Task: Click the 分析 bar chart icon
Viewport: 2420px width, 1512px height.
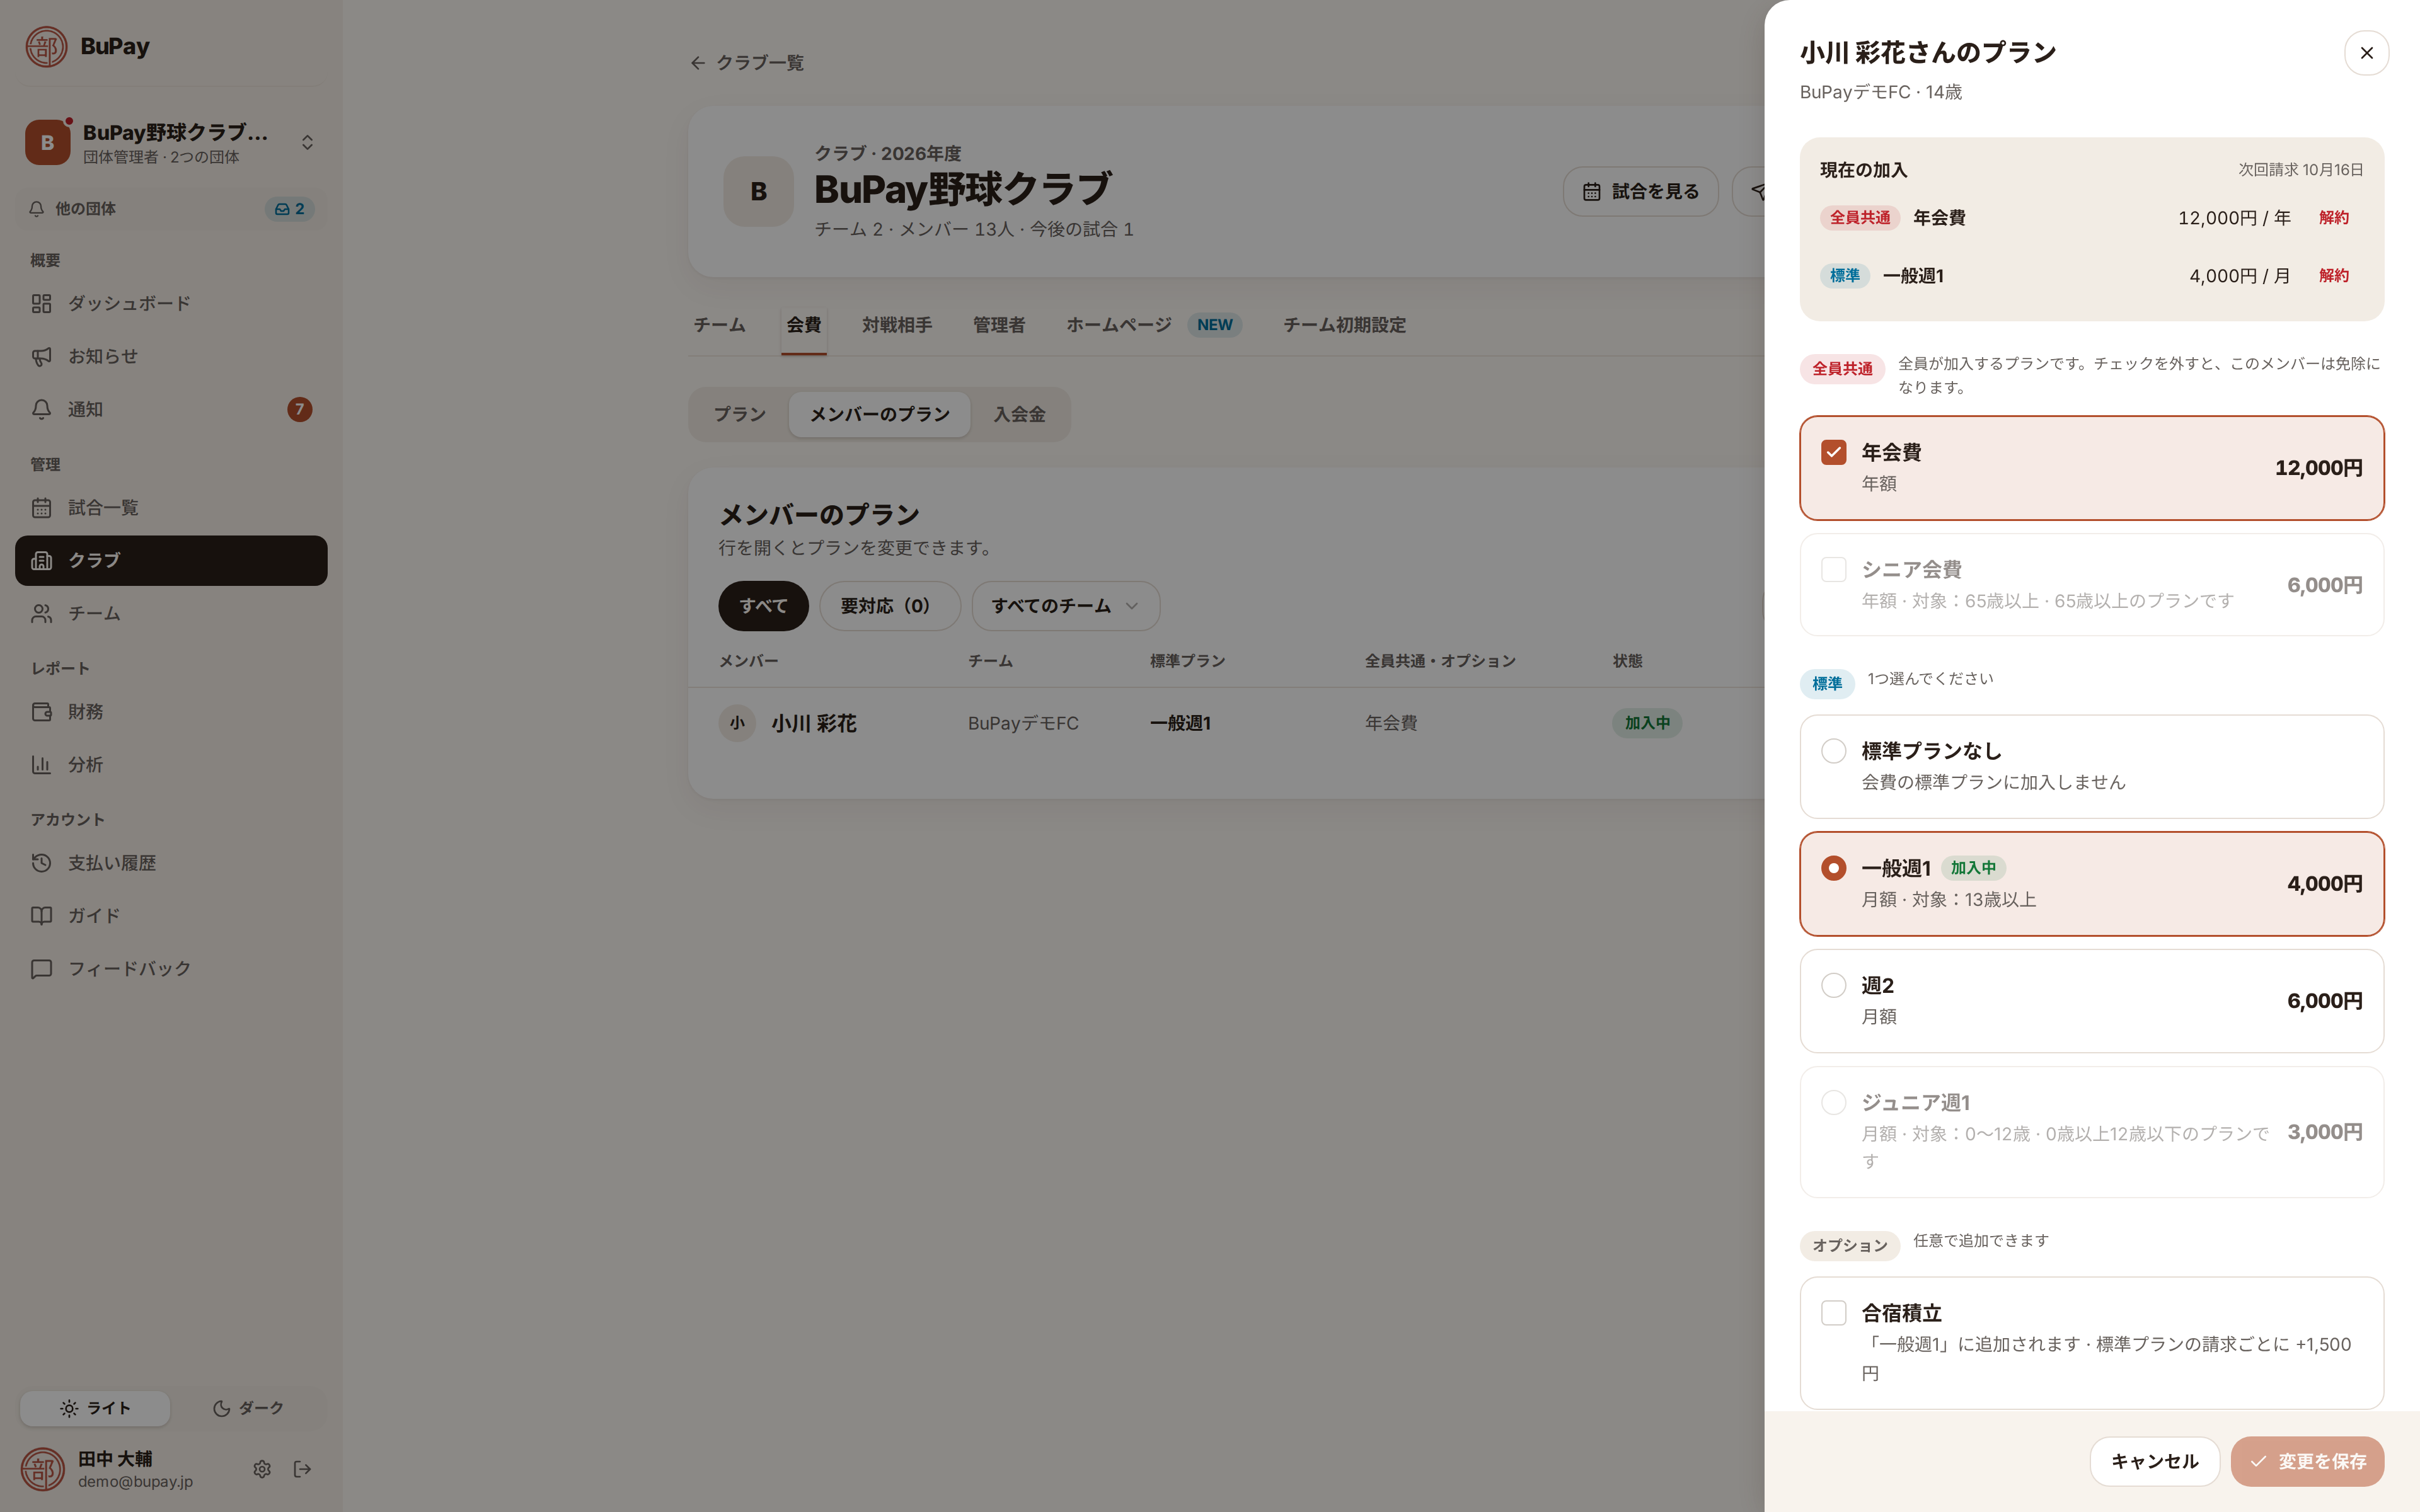Action: (41, 765)
